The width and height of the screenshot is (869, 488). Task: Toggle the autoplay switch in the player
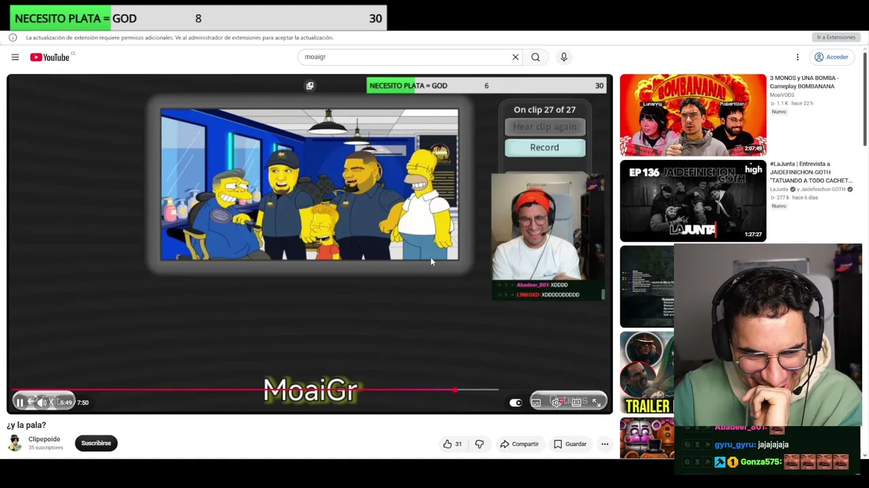(516, 403)
